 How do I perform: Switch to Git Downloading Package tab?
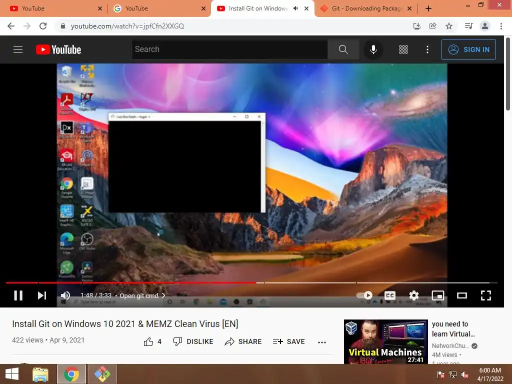366,8
